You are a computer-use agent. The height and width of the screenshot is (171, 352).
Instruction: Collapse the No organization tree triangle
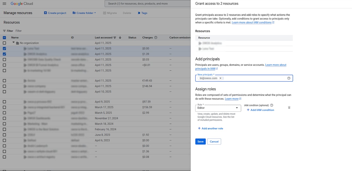pos(13,43)
